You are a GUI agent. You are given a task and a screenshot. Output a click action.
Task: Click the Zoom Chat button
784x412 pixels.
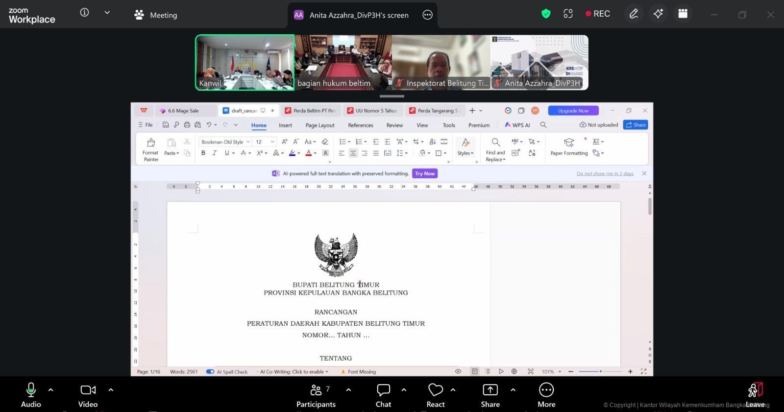coord(383,395)
